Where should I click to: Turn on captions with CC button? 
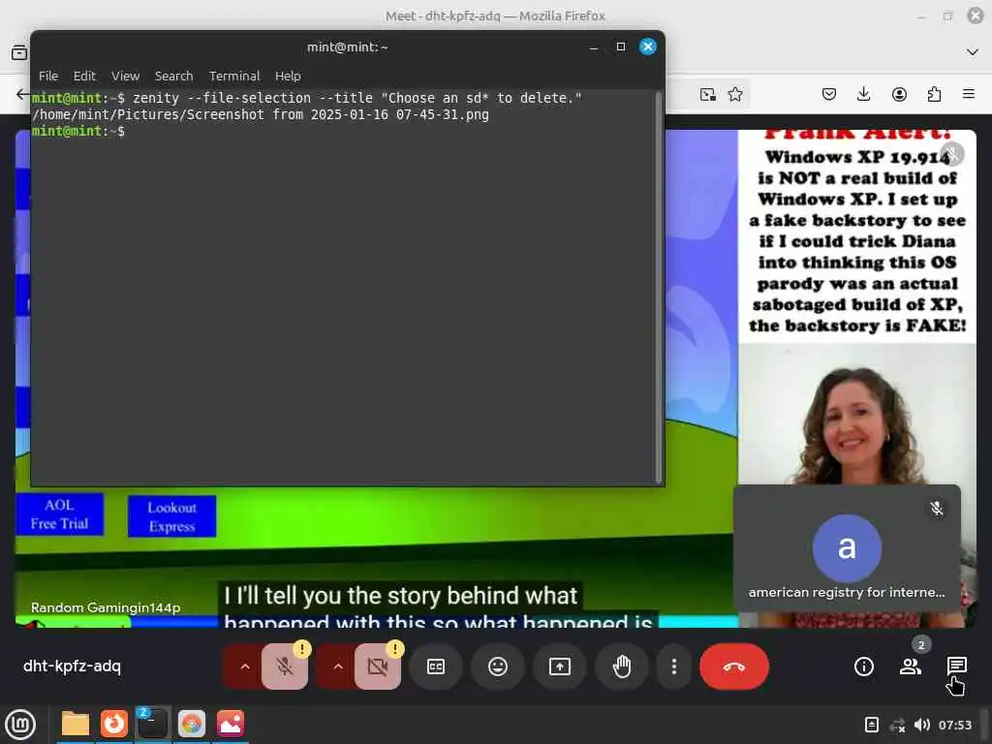click(436, 666)
